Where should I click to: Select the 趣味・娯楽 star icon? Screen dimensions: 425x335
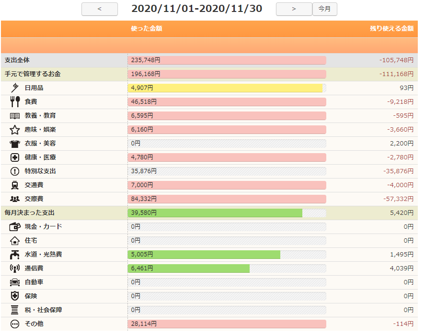pos(13,129)
